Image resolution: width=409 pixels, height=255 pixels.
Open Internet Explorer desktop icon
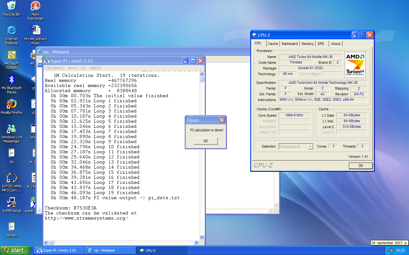12,35
